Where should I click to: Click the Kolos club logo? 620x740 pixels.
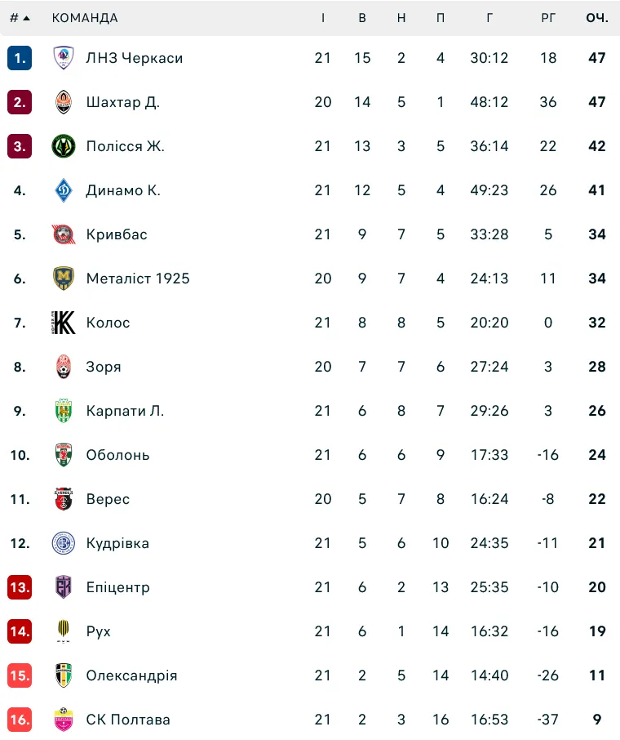63,323
